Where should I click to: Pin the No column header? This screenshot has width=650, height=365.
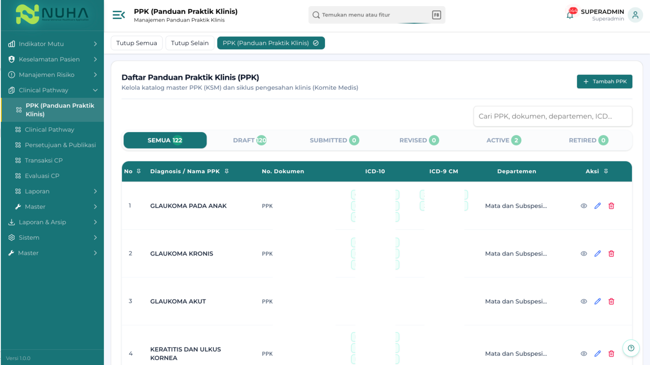139,171
